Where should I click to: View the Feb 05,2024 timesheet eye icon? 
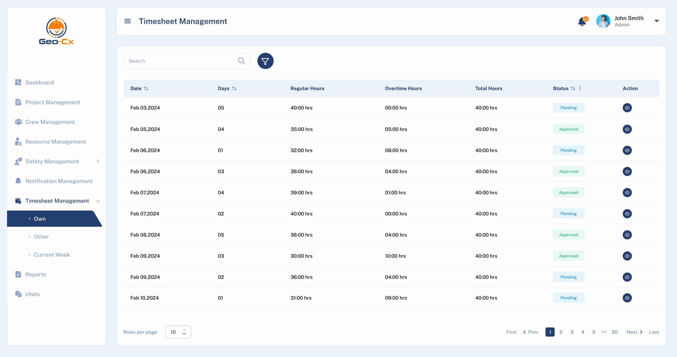pyautogui.click(x=627, y=129)
